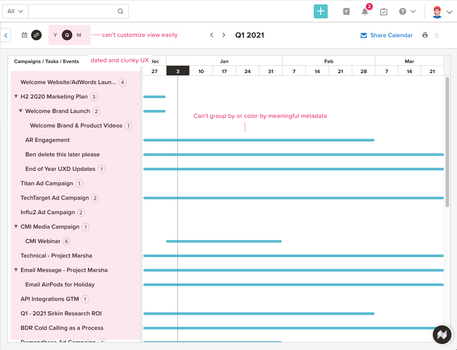Screen dimensions: 457x350
Task: Open Welcome Brand & Product Videos
Action: click(76, 126)
